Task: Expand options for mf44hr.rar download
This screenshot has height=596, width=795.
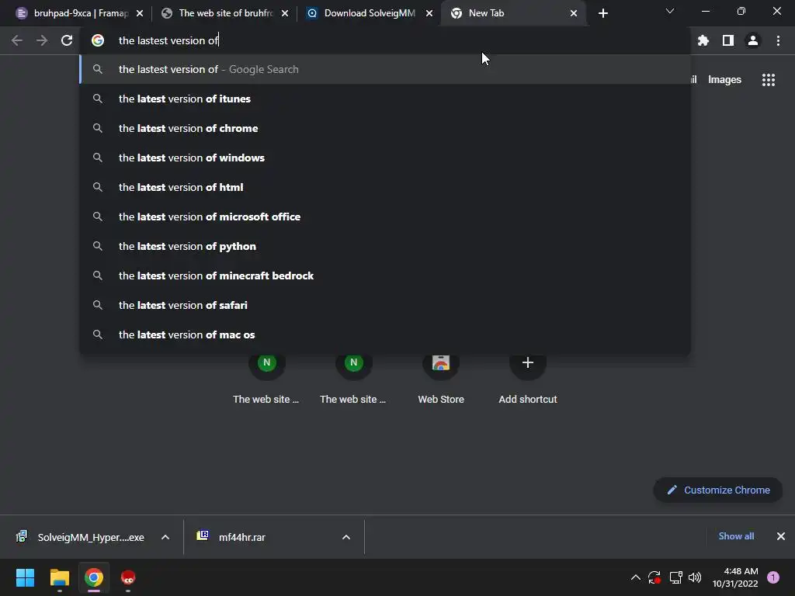Action: 346,537
